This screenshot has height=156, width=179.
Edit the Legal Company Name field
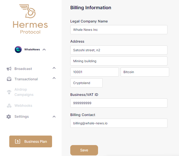119,30
